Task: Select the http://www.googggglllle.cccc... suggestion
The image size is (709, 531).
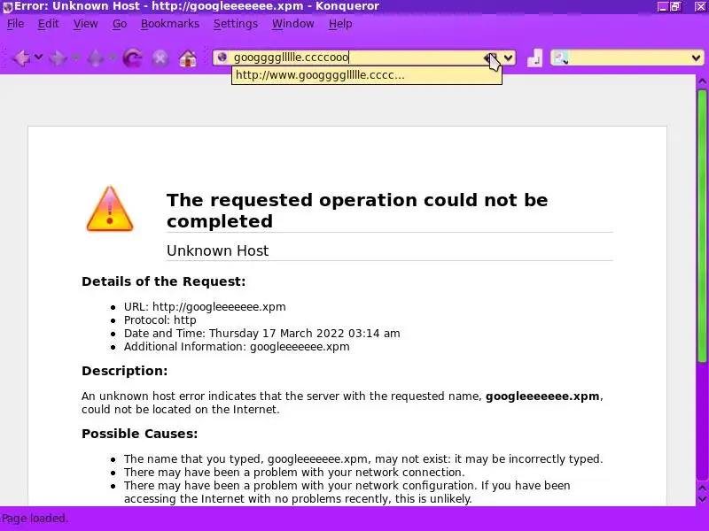Action: click(367, 75)
